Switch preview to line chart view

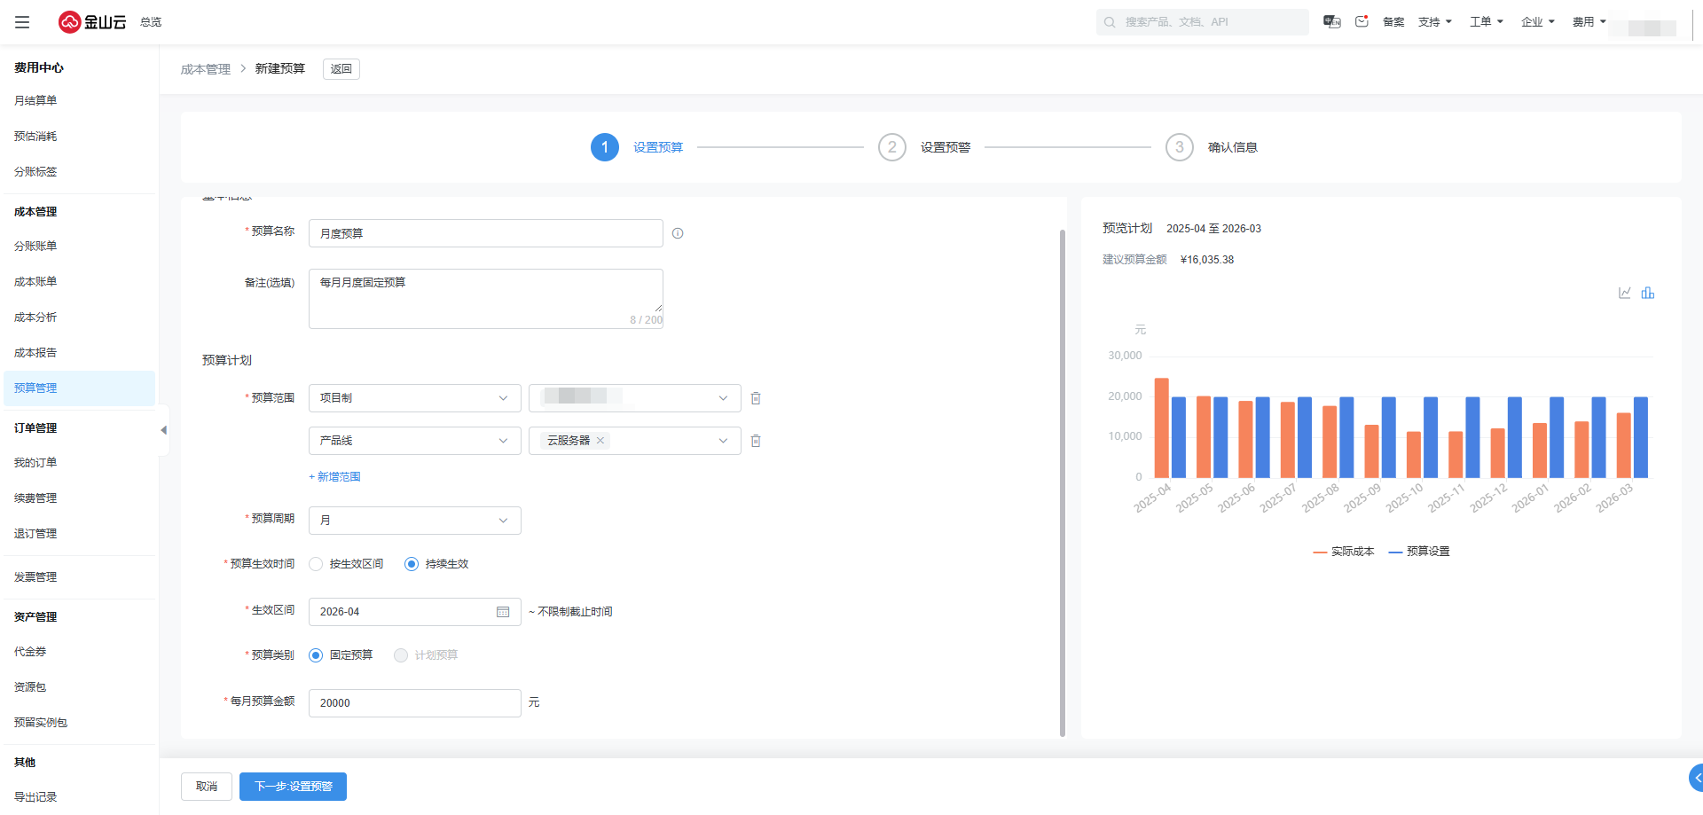point(1625,293)
